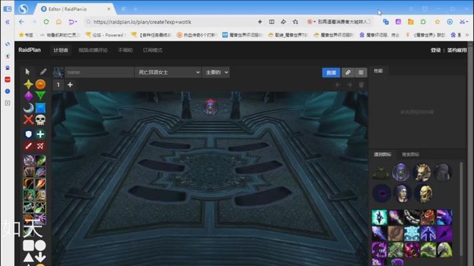
Task: Click the copy link chain button
Action: tap(348, 72)
